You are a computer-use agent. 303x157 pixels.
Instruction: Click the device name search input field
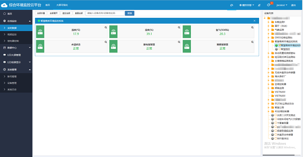(105, 13)
